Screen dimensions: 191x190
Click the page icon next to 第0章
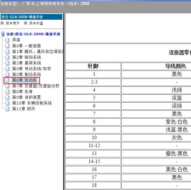coord(8,46)
